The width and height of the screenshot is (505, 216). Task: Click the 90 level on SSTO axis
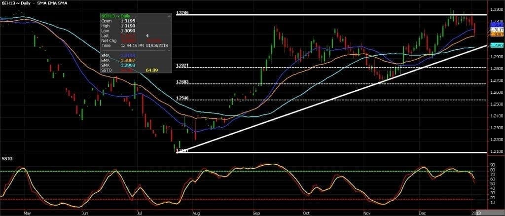click(x=493, y=165)
